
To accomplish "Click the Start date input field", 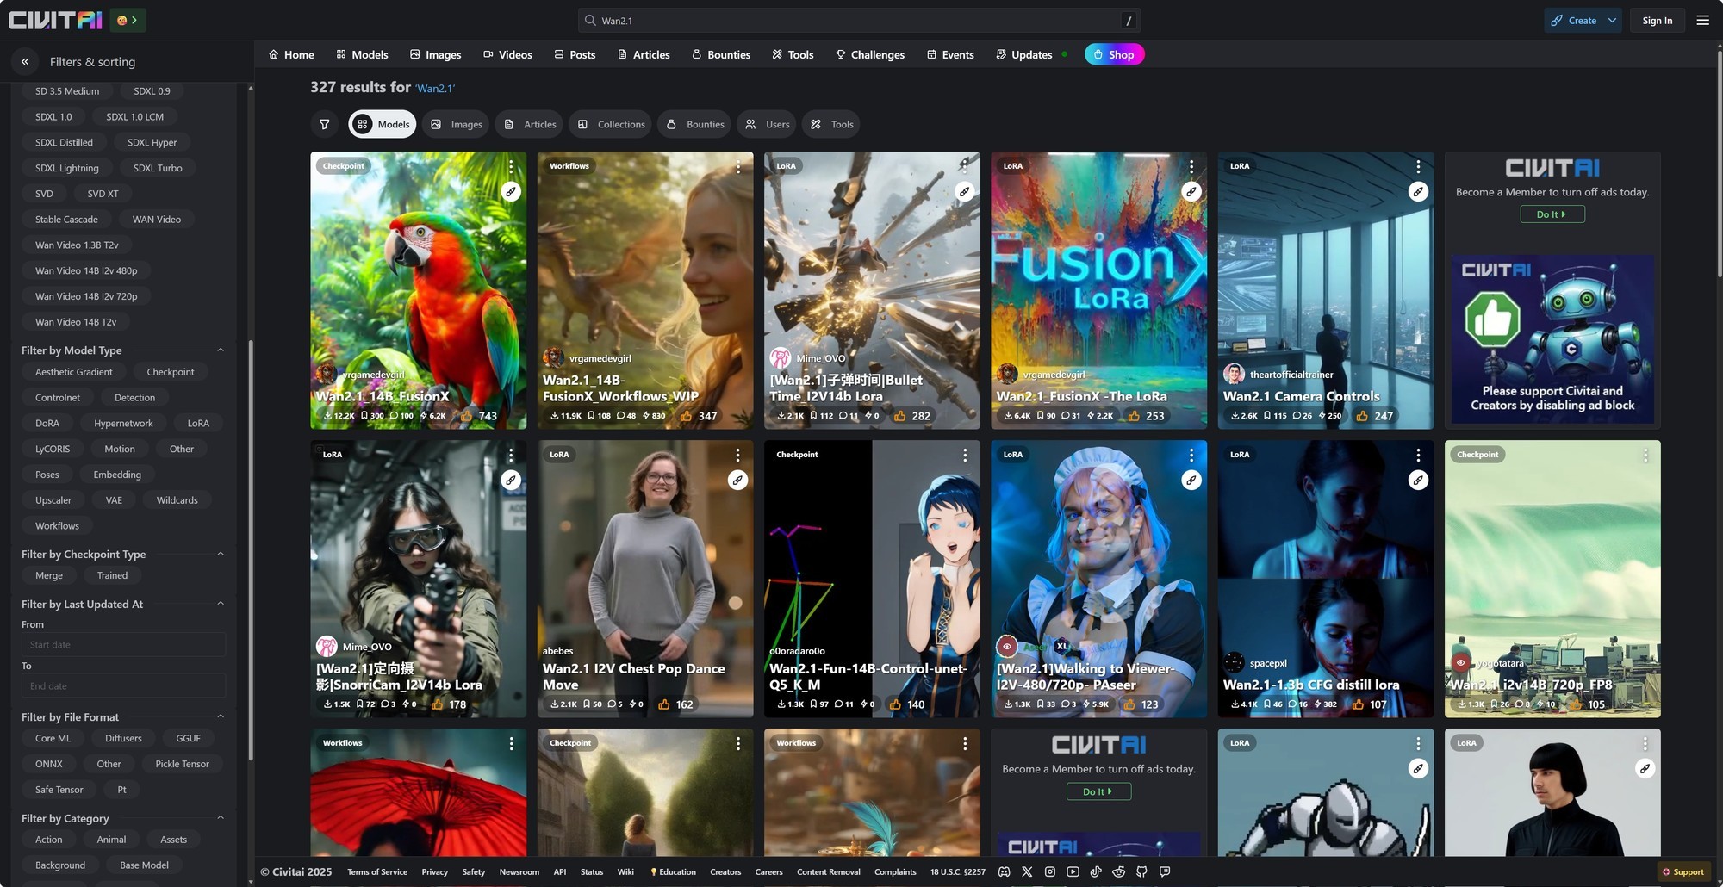I will tap(123, 644).
